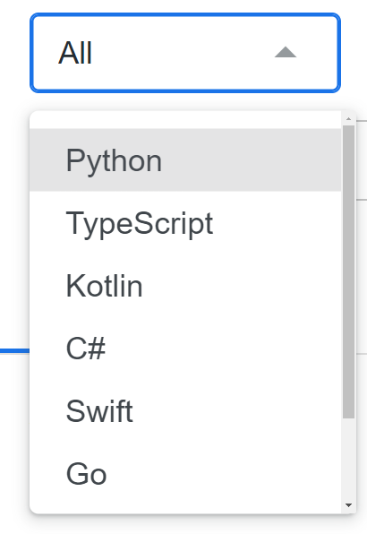Filter by the highlighted Python entry
367x534 pixels.
(x=185, y=159)
